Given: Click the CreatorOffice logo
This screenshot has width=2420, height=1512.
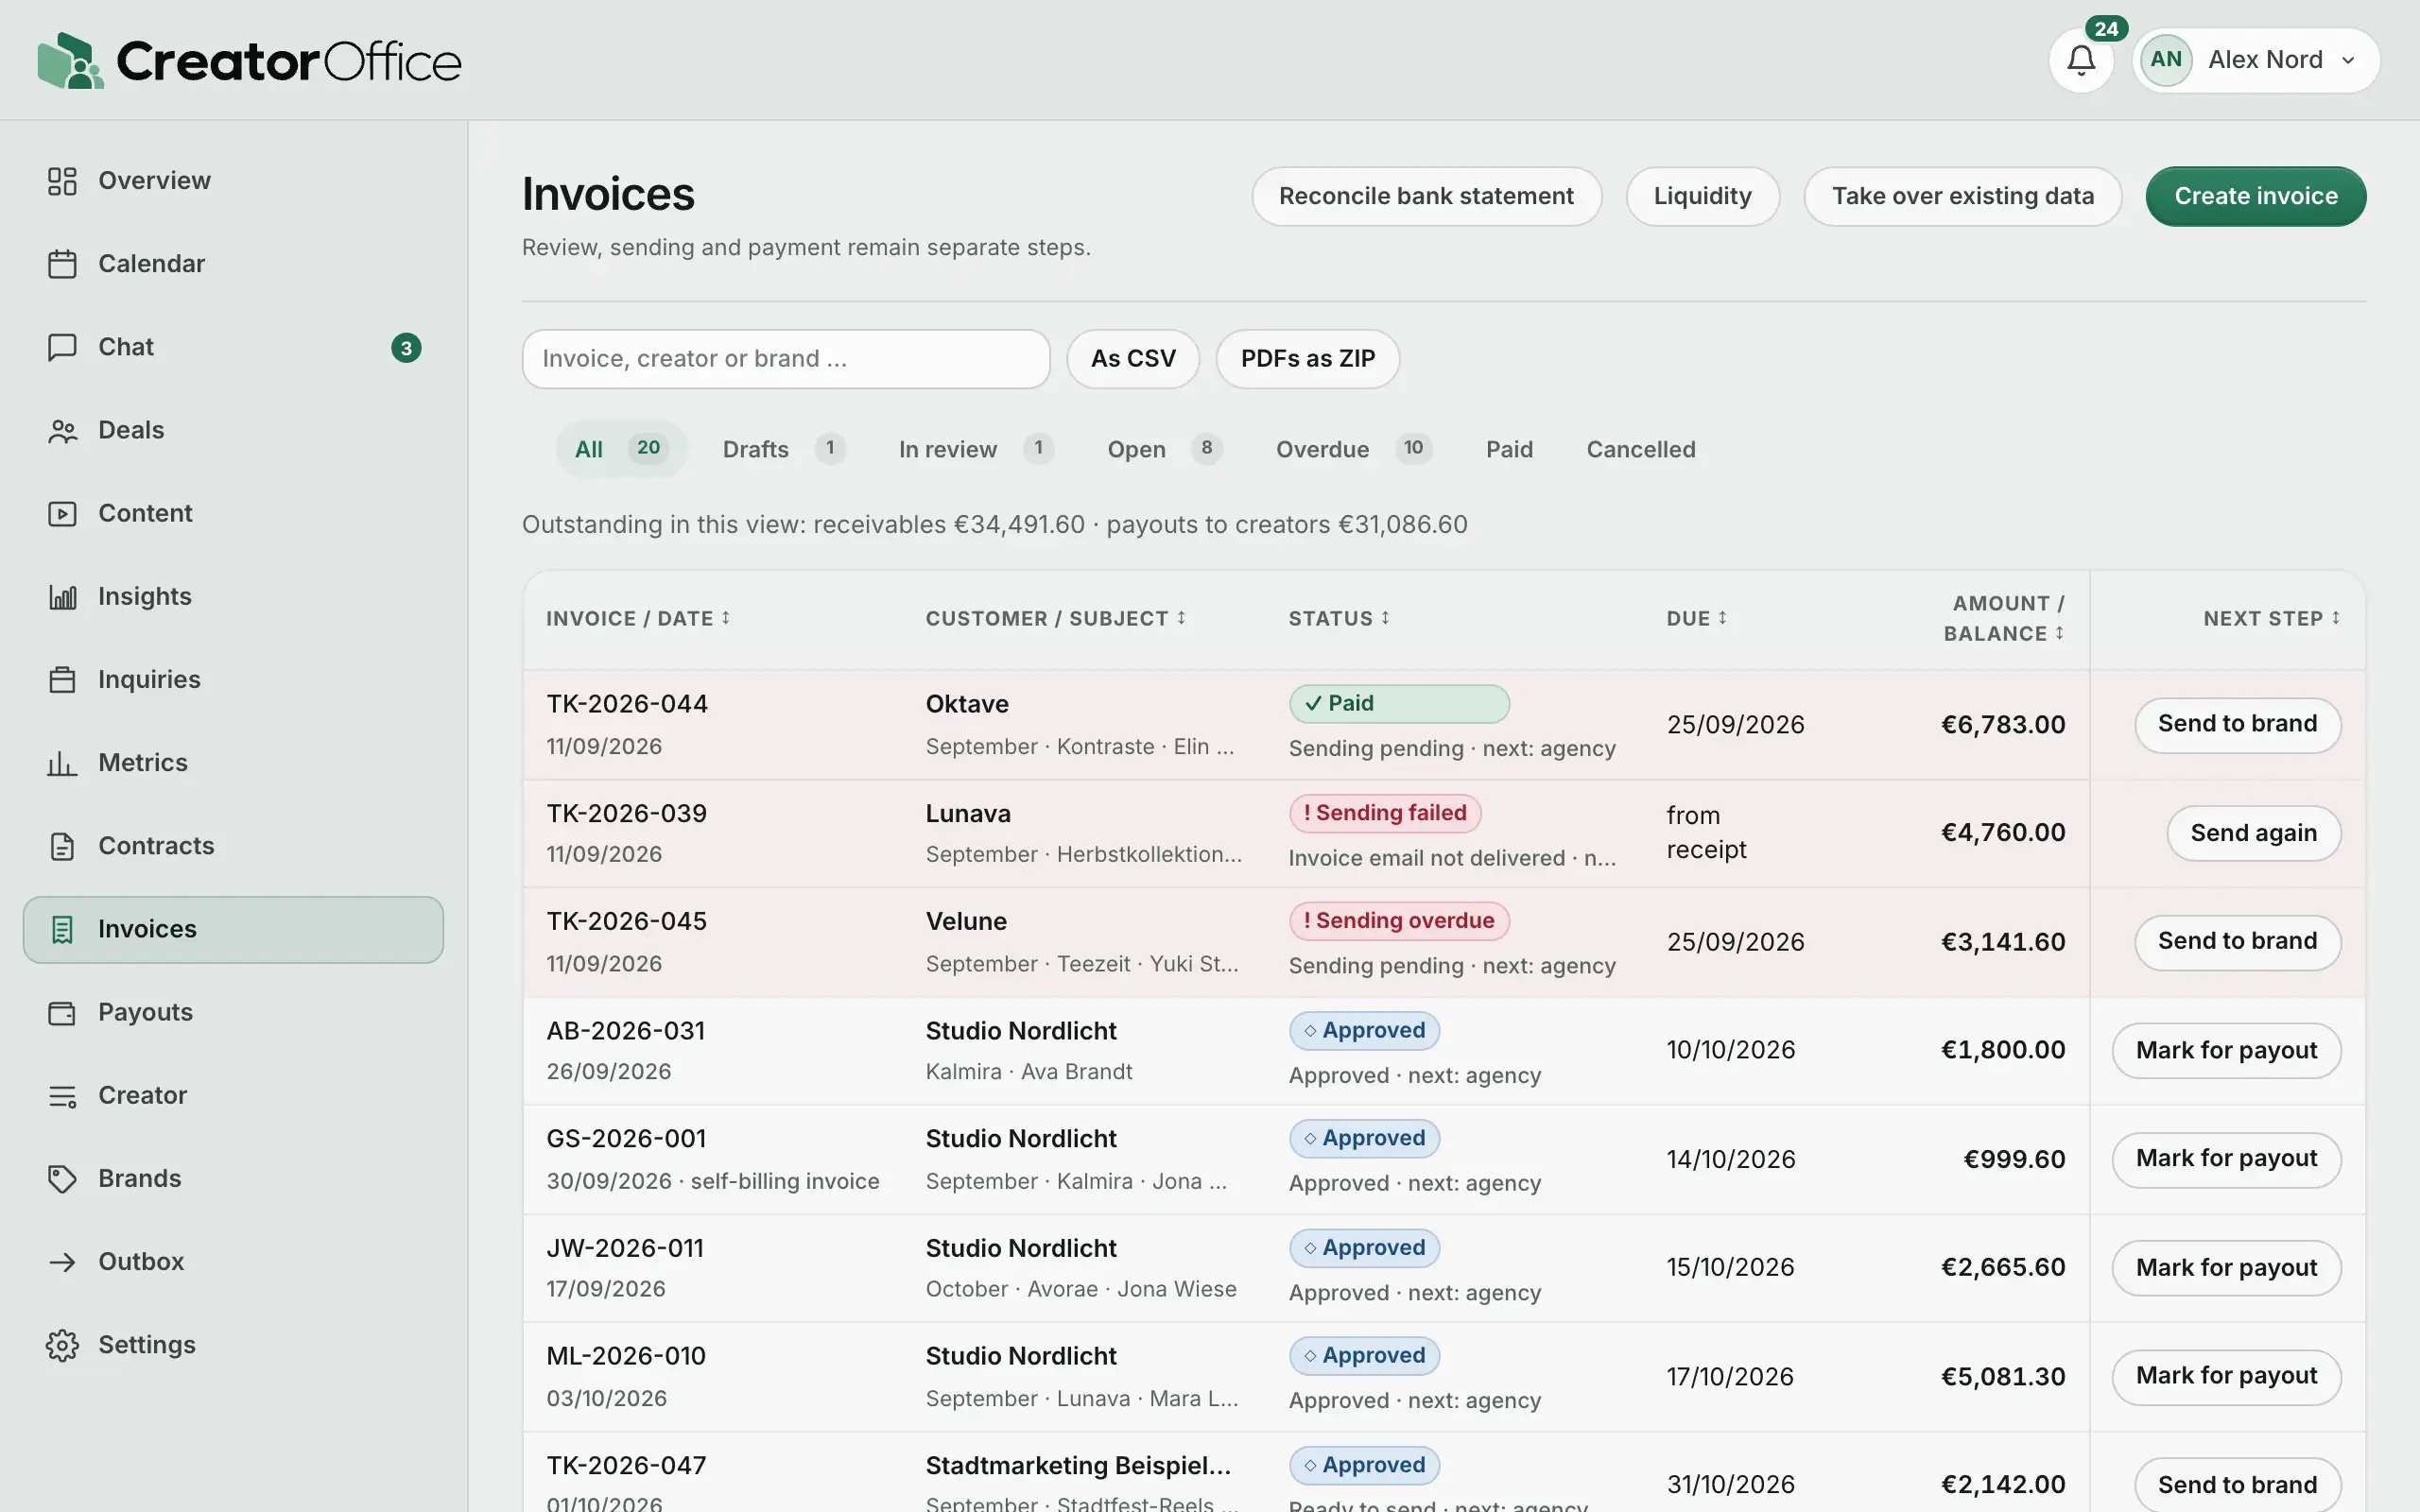Looking at the screenshot, I should [x=249, y=60].
